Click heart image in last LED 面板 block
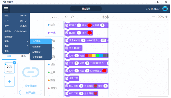This screenshot has width=171, height=98. tap(95, 94)
